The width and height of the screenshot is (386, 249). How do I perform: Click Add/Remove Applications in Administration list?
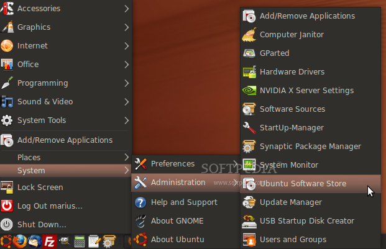(310, 16)
